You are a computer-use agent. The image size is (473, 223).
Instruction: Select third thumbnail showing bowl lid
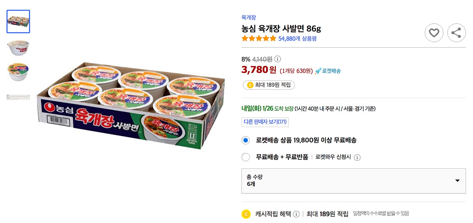pyautogui.click(x=18, y=72)
